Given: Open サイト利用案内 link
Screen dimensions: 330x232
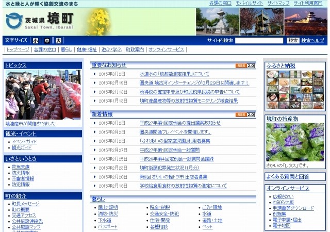Looking at the screenshot, I should (308, 3).
